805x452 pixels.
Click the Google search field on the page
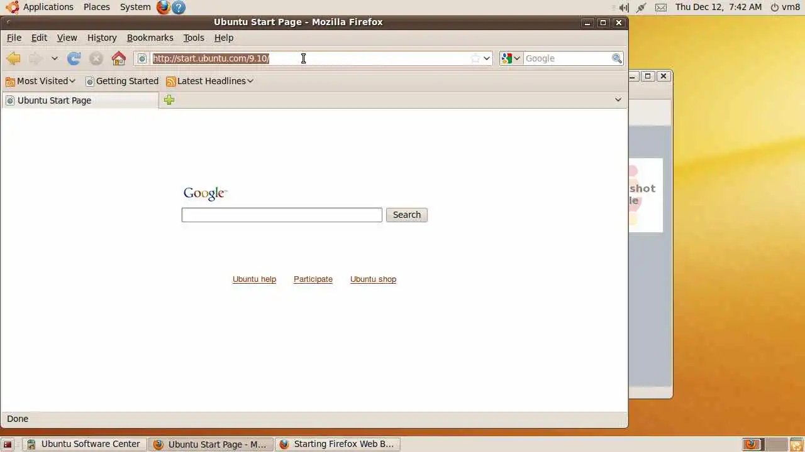click(282, 215)
